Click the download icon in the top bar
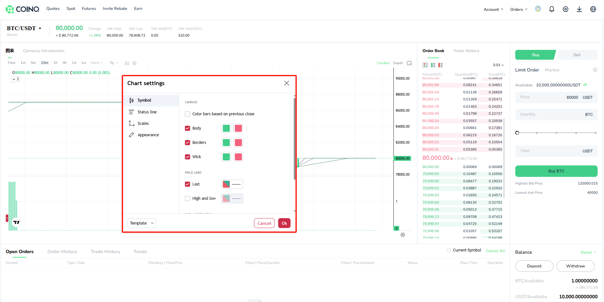 (579, 9)
